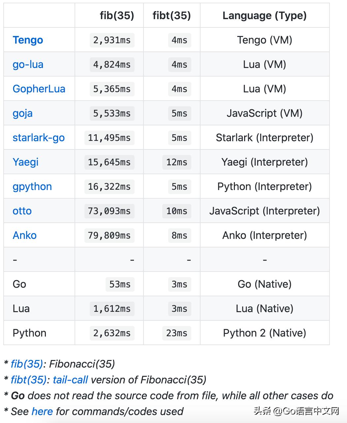Open the Yaegi link

[x=25, y=162]
